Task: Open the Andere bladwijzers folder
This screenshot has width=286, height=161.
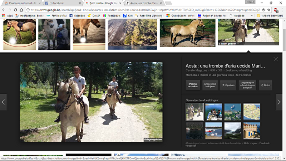Action: [269, 16]
